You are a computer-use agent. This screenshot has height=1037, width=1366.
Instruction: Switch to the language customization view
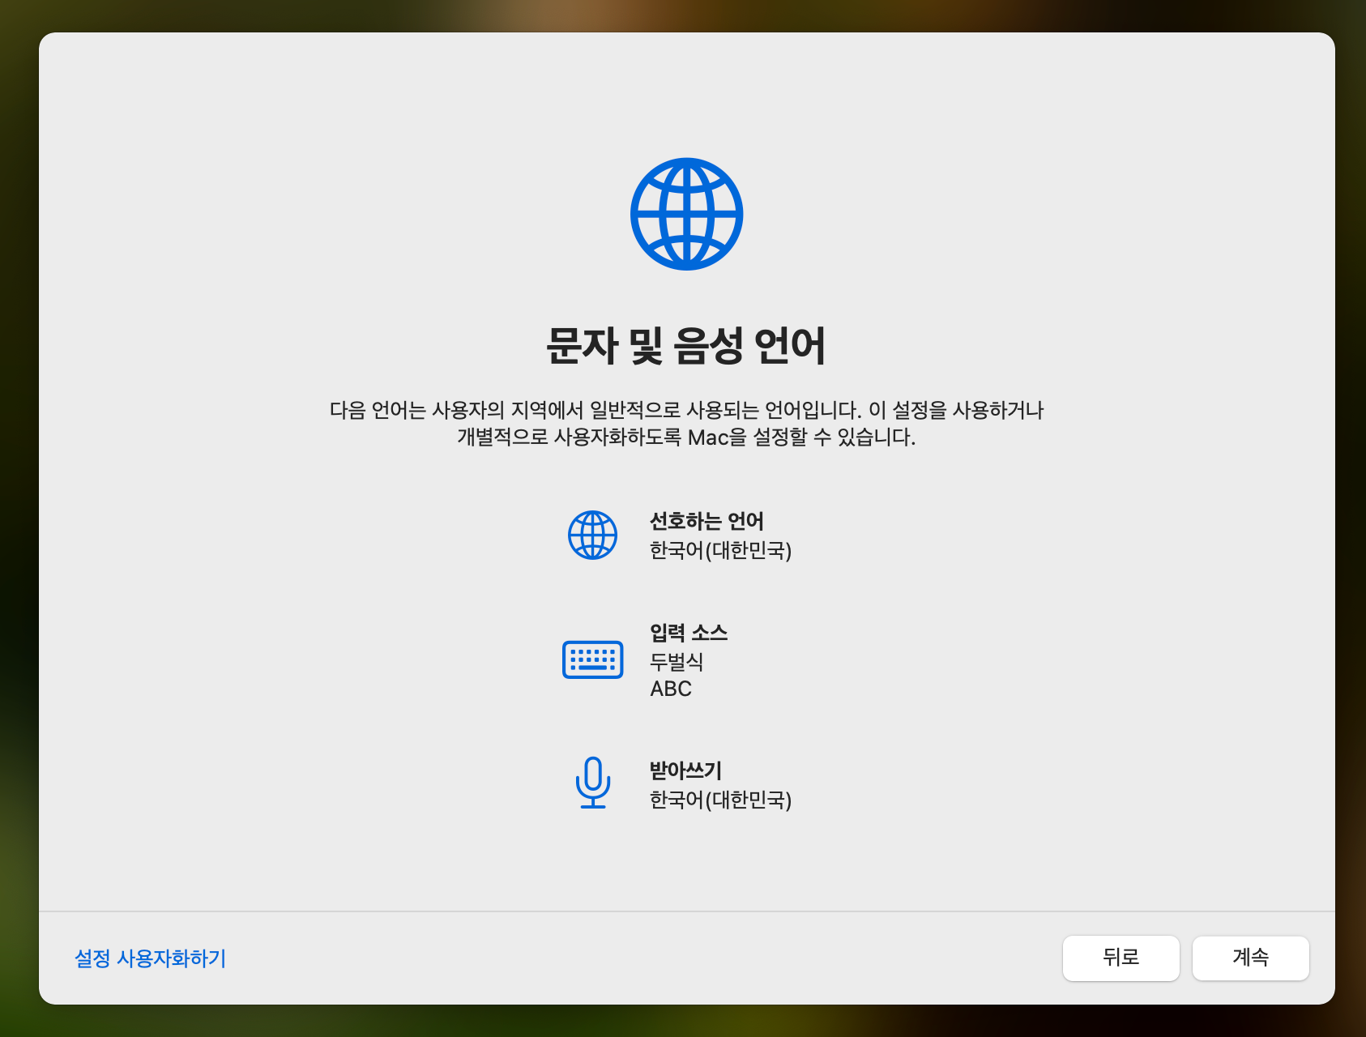[151, 958]
